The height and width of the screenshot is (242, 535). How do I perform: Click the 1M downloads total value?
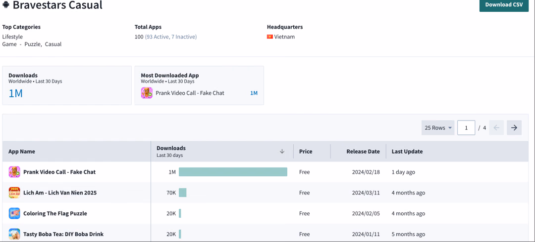point(15,93)
